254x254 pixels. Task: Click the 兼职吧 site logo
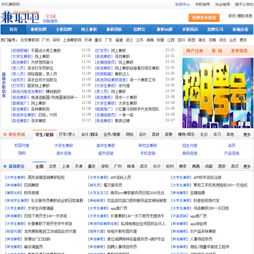click(20, 16)
